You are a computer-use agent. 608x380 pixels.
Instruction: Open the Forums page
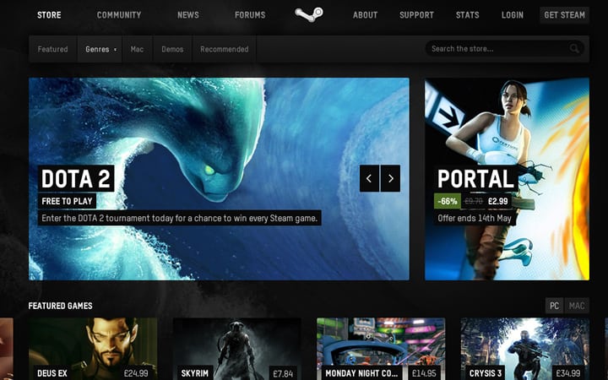[250, 15]
